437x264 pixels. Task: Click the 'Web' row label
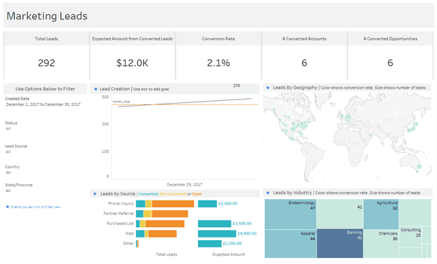click(x=130, y=234)
